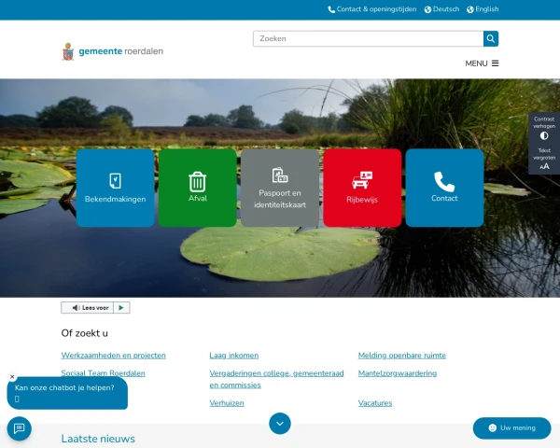Open the Afval trash bin tile
Viewport: 560px width, 448px height.
click(198, 188)
